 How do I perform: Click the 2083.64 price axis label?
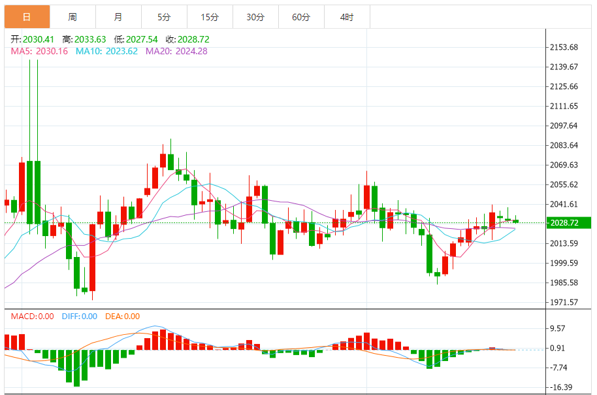point(564,145)
